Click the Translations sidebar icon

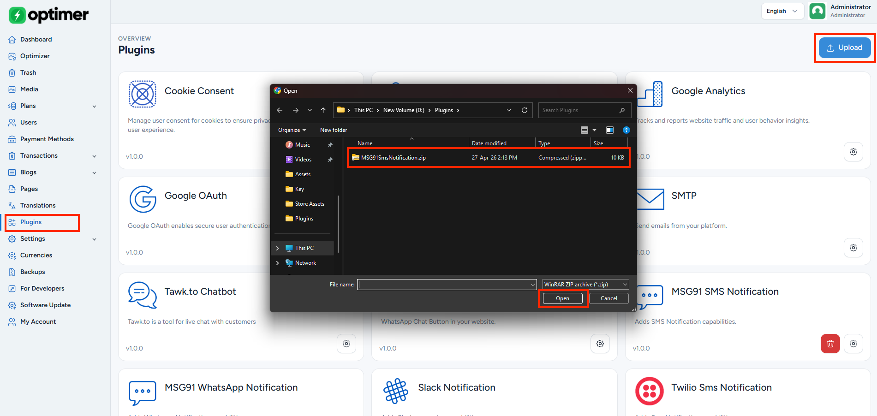(12, 205)
